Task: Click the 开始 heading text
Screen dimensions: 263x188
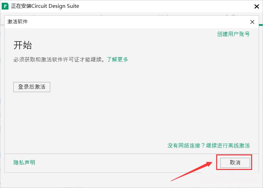Action: (23, 45)
